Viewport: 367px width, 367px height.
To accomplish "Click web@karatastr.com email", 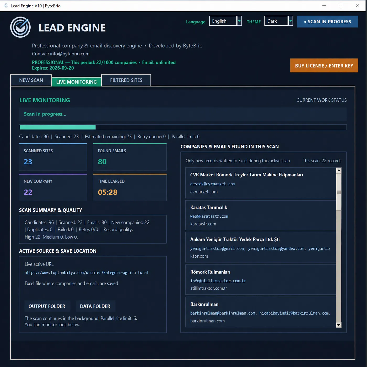I will click(x=209, y=216).
